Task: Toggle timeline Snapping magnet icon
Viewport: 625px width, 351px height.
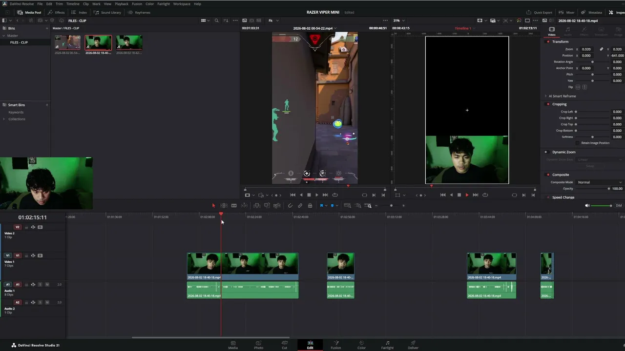Action: tap(290, 206)
